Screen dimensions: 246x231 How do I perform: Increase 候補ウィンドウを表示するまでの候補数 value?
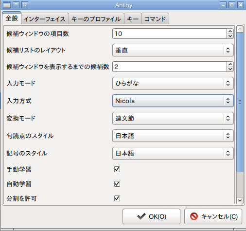(x=230, y=64)
